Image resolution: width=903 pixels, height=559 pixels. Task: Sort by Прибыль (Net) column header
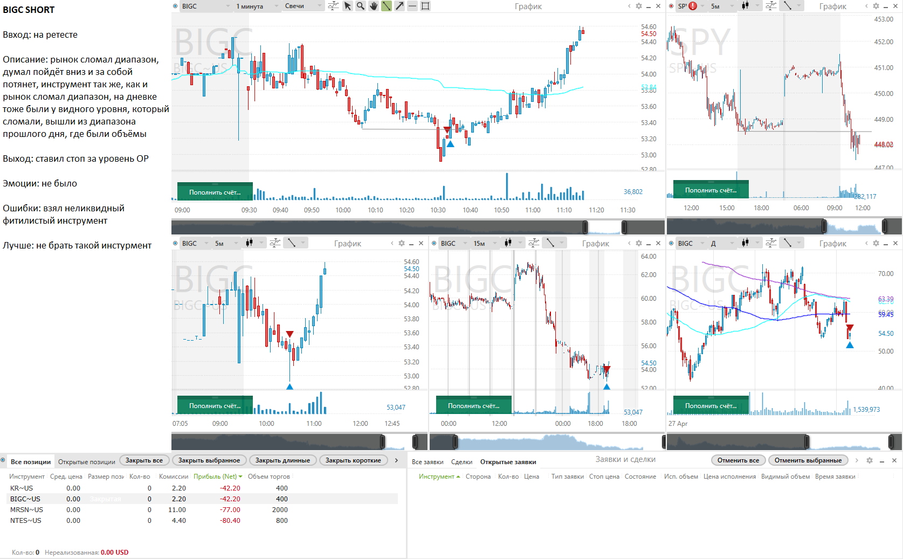[218, 476]
